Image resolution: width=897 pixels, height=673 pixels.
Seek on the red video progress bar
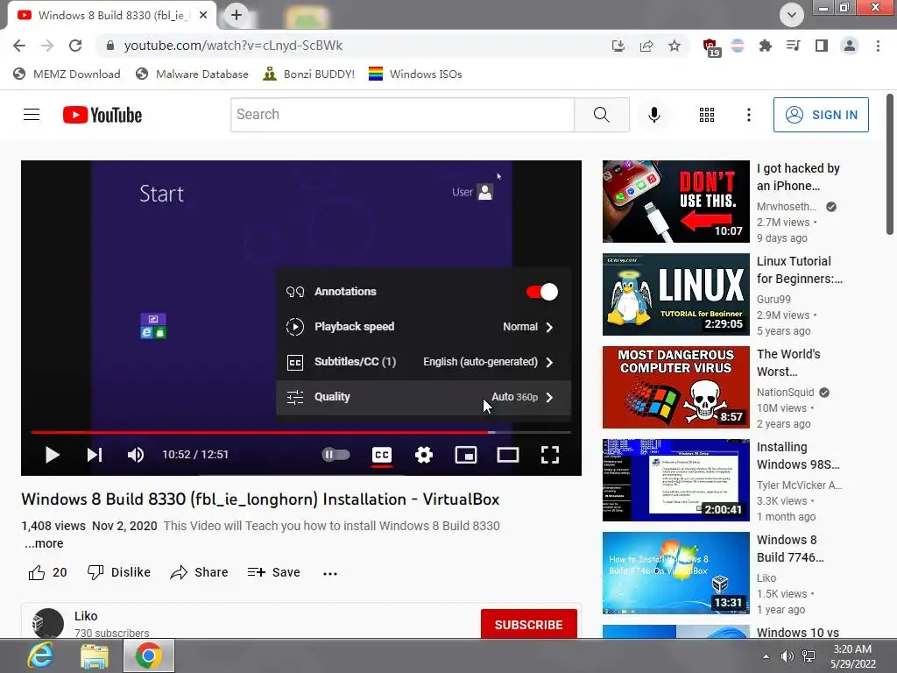(x=301, y=432)
